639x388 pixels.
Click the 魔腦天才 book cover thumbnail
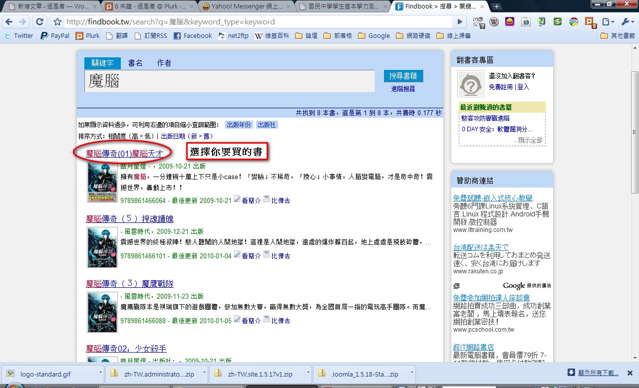[x=102, y=182]
